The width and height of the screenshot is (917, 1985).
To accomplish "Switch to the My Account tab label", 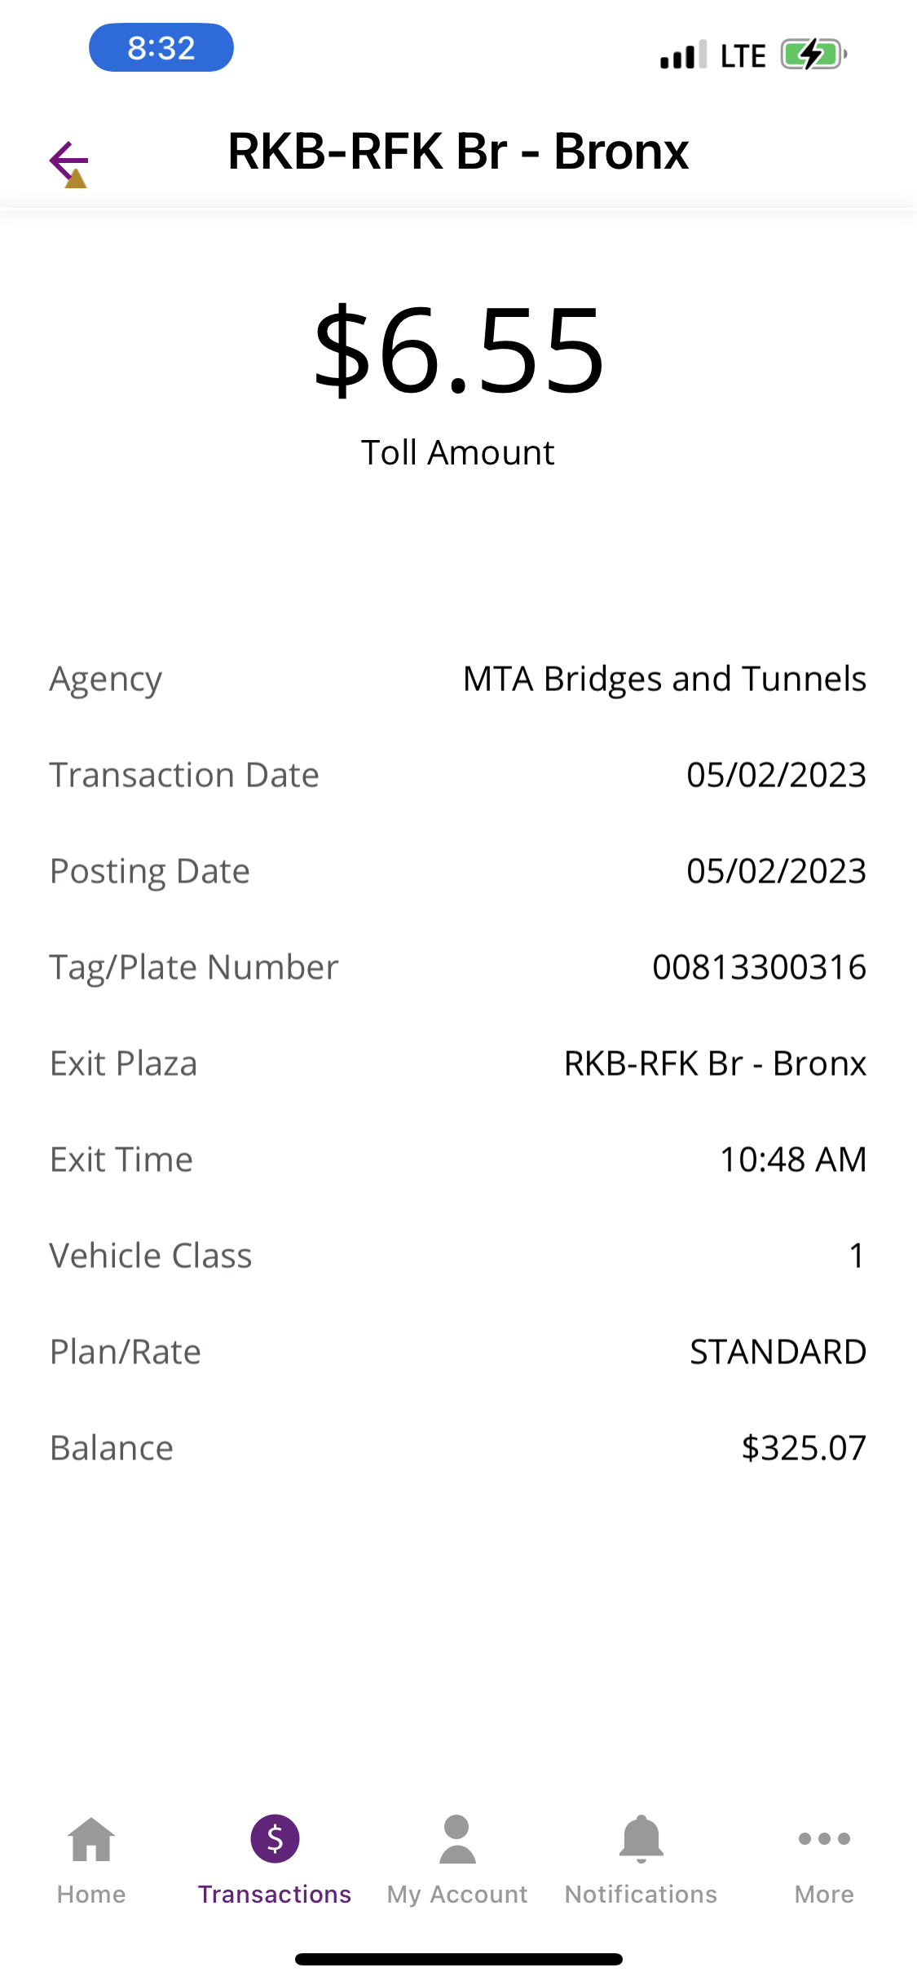I will [x=457, y=1895].
